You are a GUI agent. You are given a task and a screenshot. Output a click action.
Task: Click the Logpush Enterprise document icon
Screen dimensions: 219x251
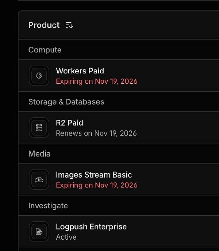click(39, 232)
